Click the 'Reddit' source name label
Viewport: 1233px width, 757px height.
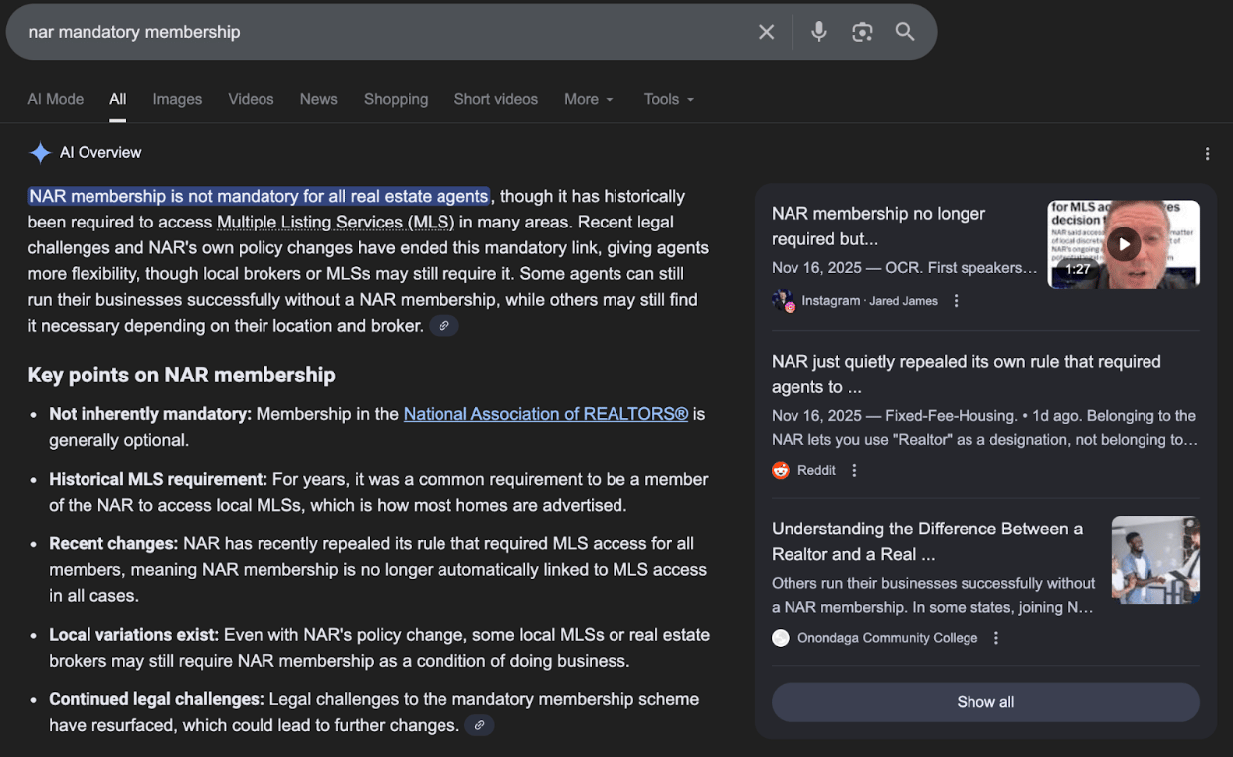[x=816, y=470]
